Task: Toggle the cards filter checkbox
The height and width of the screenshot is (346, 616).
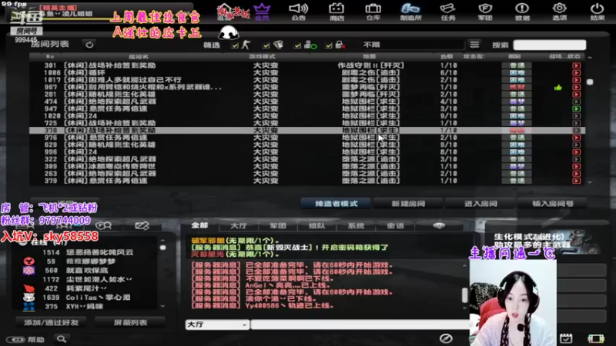Action: click(x=266, y=46)
